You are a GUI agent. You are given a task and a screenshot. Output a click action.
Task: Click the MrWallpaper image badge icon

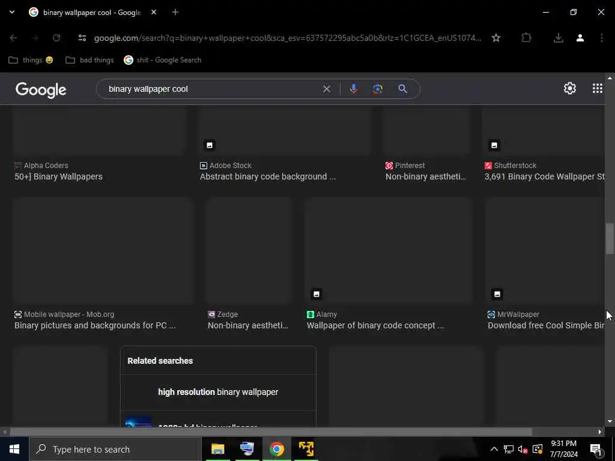tap(497, 294)
